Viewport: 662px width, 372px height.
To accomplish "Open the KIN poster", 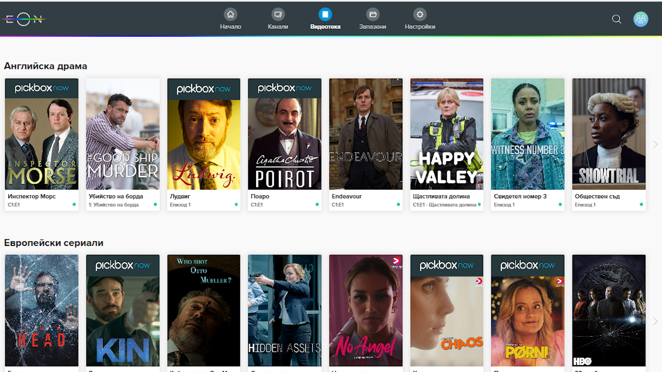I will point(123,311).
